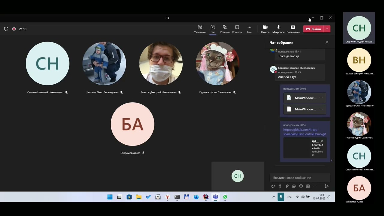Select Байрамов Аллаз БА avatar tile

click(132, 124)
